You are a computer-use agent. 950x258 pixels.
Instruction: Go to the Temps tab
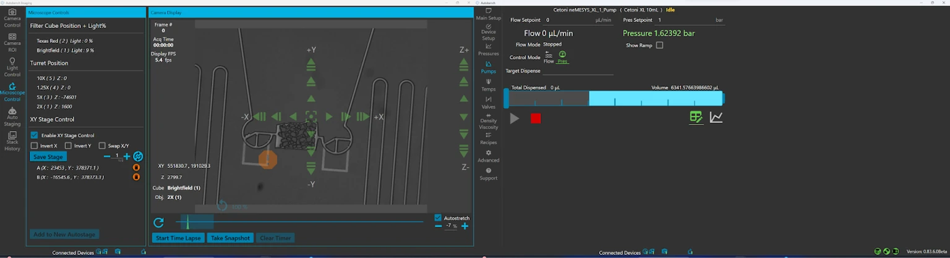click(488, 85)
